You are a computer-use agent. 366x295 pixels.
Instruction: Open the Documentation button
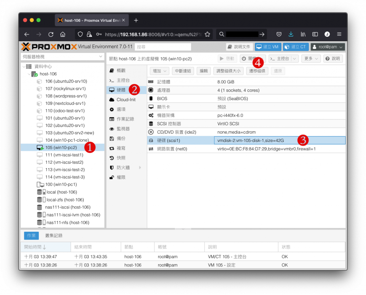coord(239,47)
